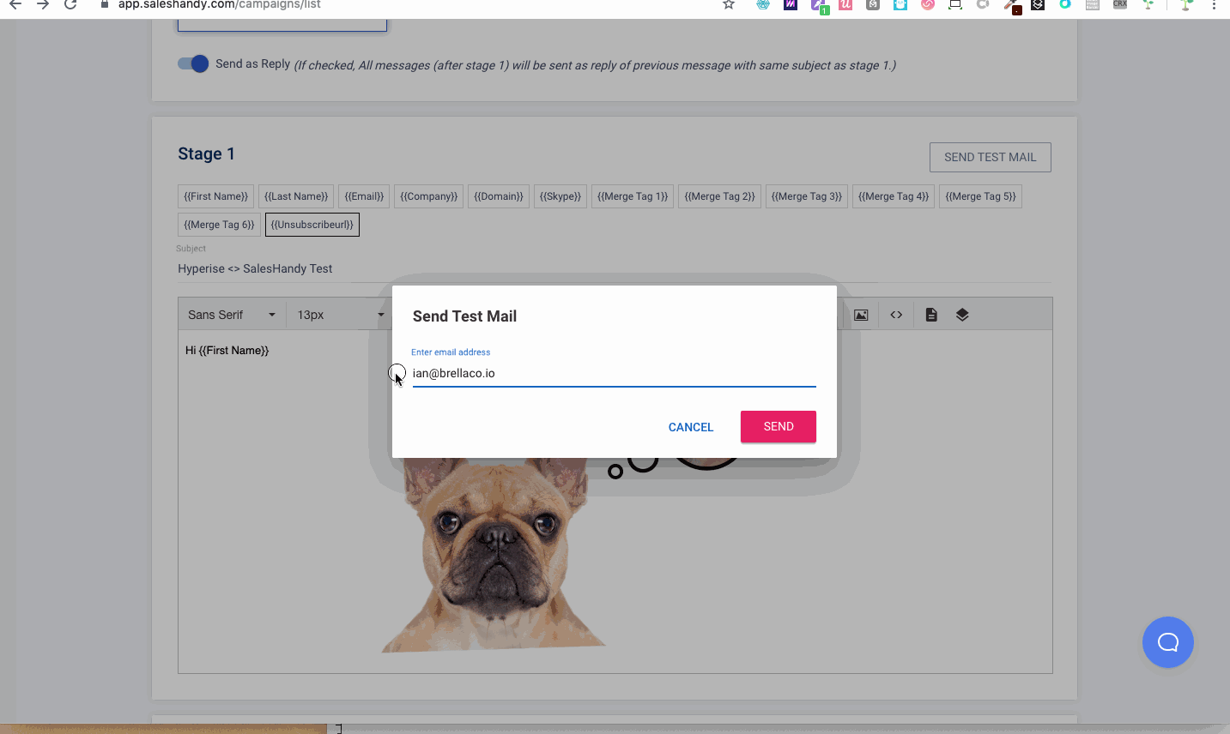1230x734 pixels.
Task: Click the teal ring extension icon
Action: coord(1065,4)
